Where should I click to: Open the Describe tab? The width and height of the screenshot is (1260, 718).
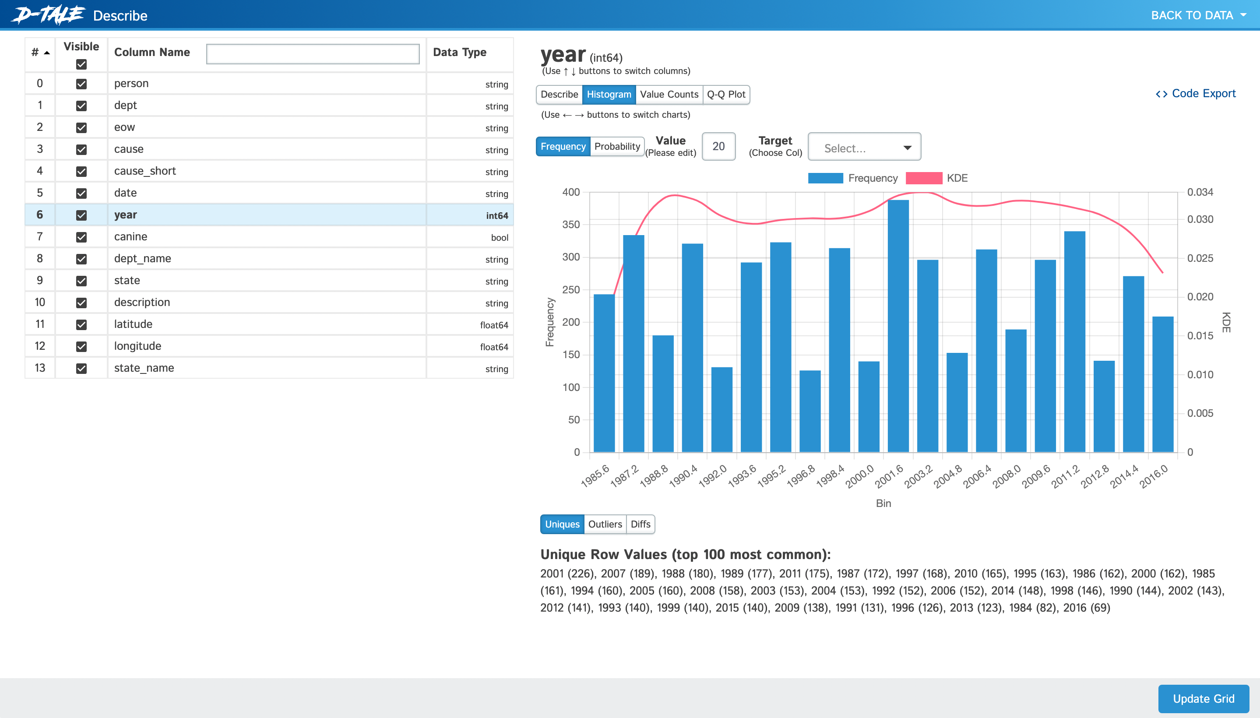pyautogui.click(x=559, y=94)
